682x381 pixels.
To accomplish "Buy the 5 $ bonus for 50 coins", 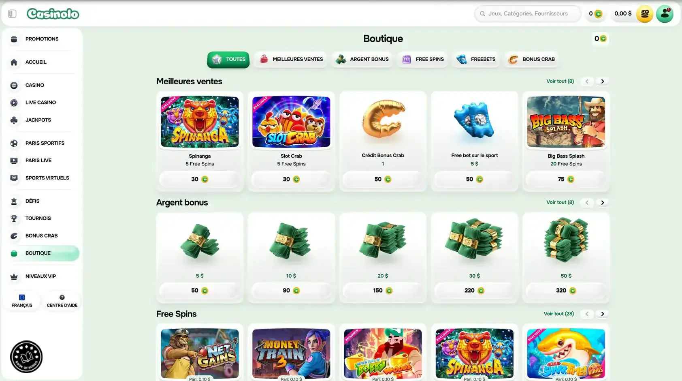I will [x=200, y=291].
